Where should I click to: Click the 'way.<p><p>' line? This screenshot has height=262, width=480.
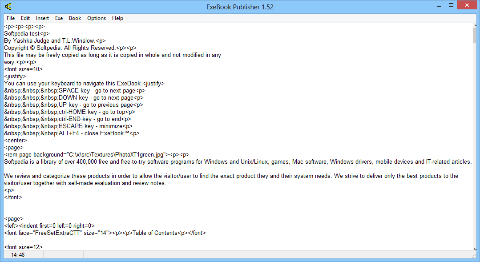pos(20,62)
